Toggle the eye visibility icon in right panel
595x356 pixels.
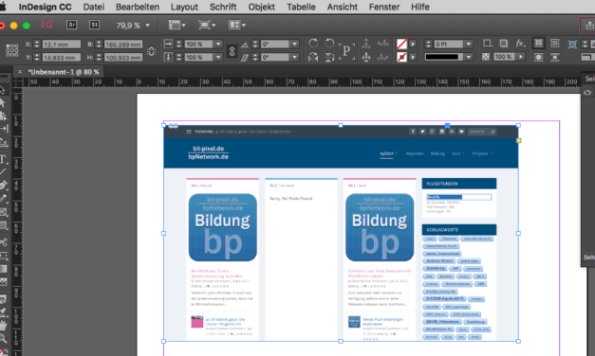[x=587, y=93]
